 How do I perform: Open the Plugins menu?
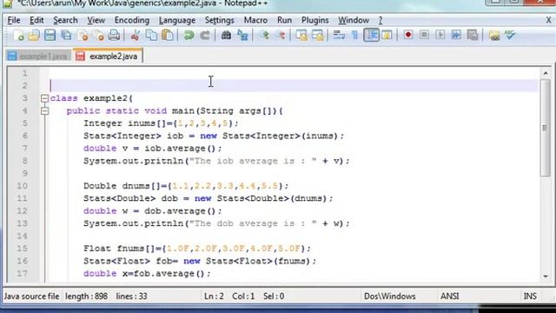314,20
